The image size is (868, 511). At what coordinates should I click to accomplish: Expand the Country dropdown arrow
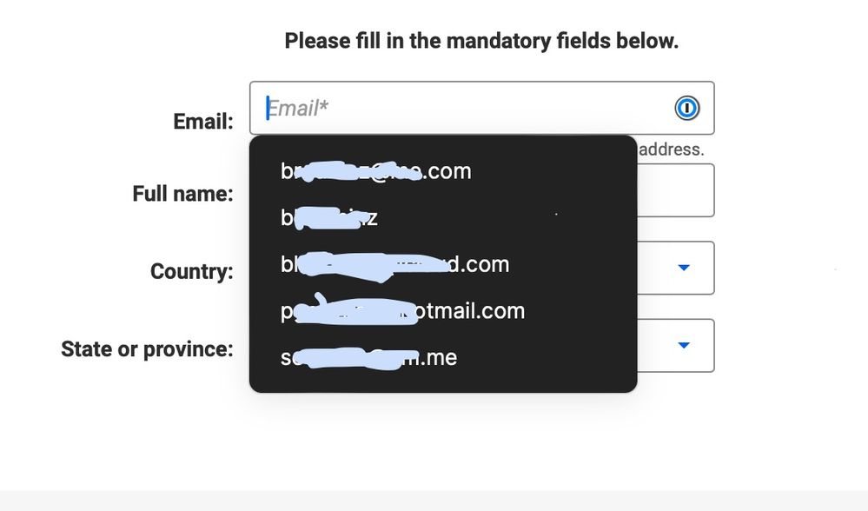pyautogui.click(x=684, y=268)
